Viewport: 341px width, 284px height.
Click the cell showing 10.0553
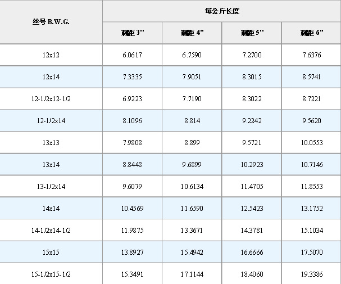(x=312, y=142)
